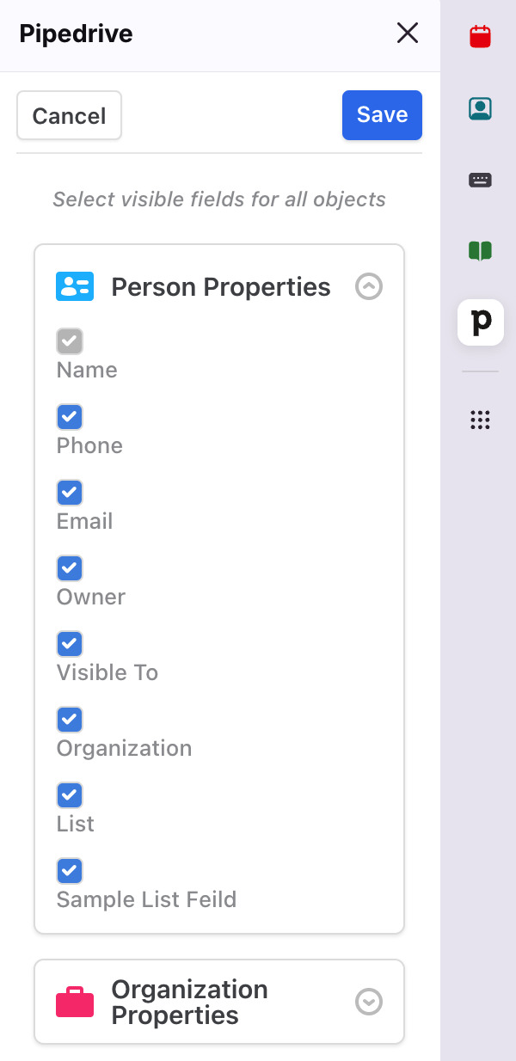This screenshot has width=516, height=1061.
Task: Click the Save button
Action: (382, 115)
